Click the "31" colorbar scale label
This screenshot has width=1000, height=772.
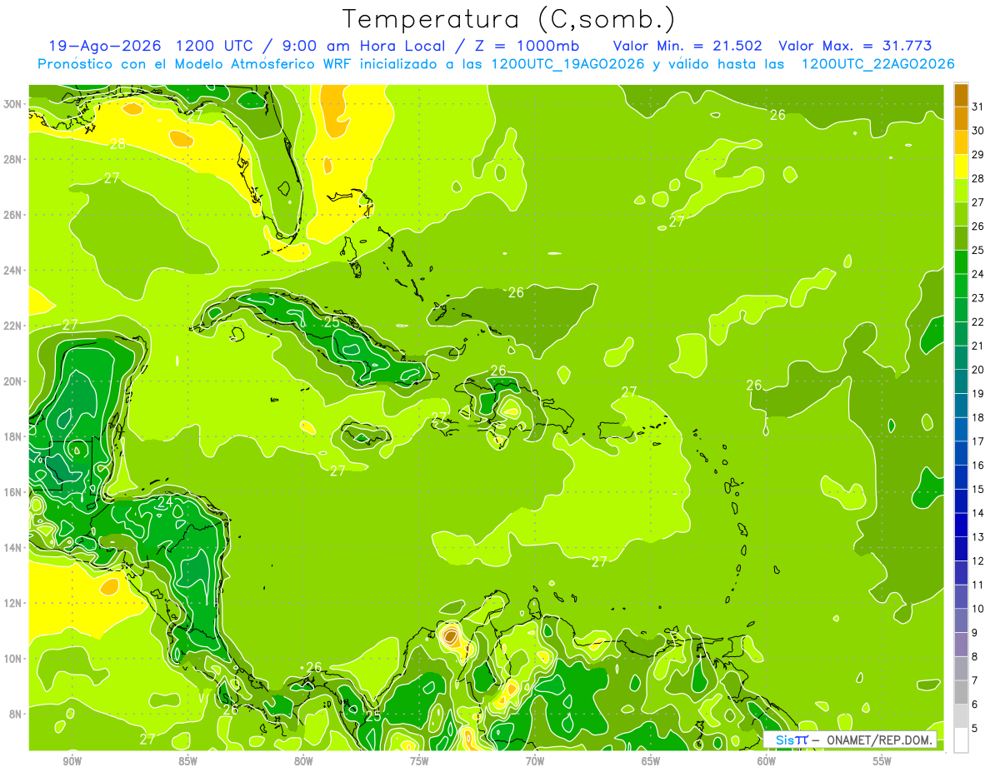click(977, 107)
